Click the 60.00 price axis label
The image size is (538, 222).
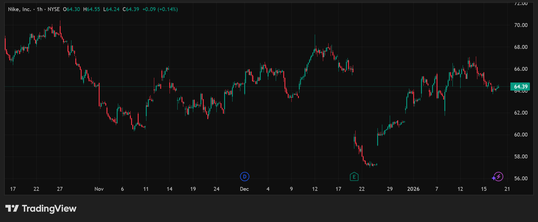[521, 135]
